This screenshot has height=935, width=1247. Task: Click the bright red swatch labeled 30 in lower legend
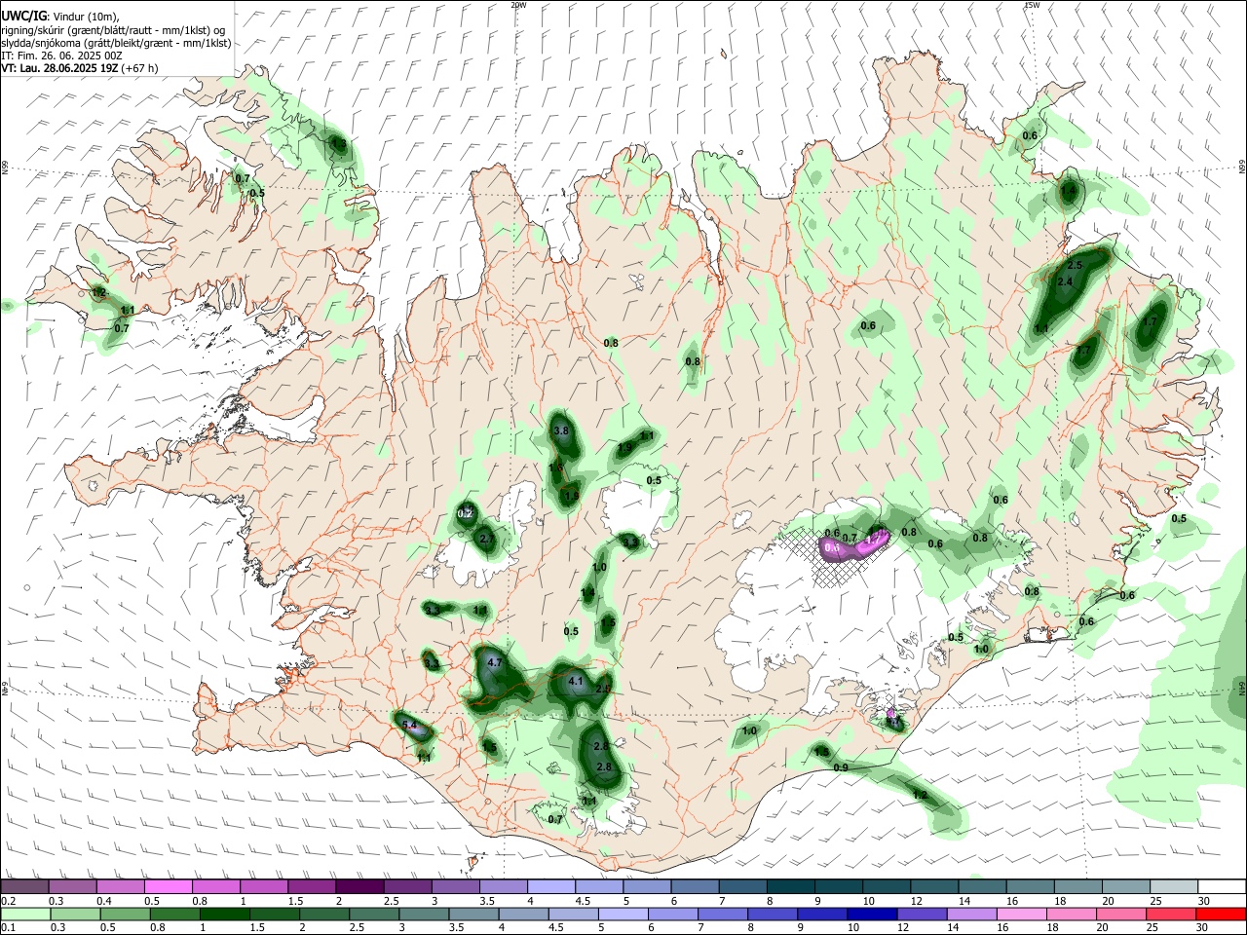1221,914
